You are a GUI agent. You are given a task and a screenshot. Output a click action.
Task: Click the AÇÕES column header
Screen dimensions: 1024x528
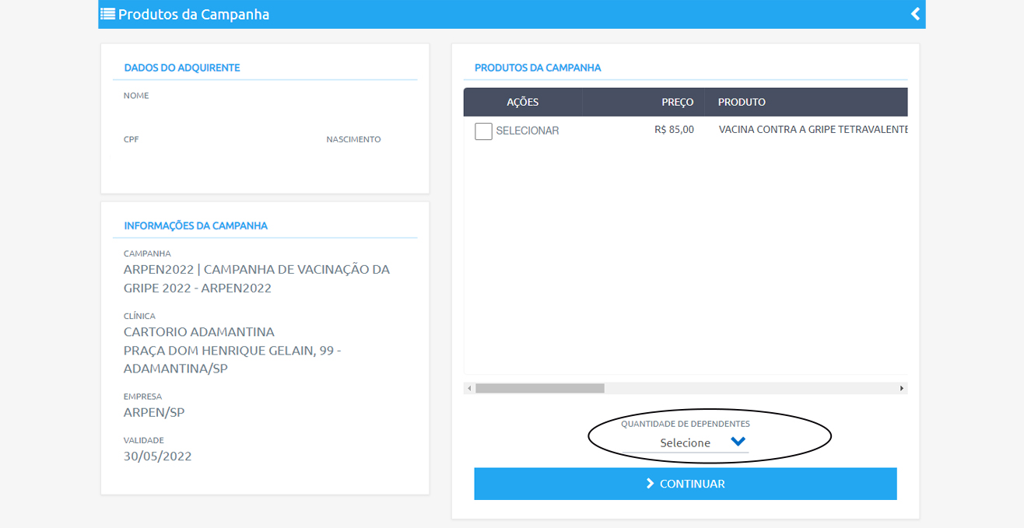click(x=522, y=103)
